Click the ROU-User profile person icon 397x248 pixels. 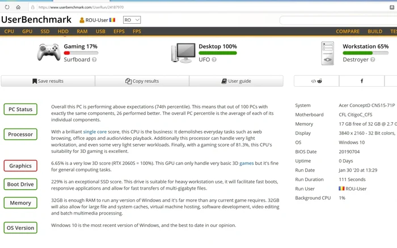coord(82,20)
